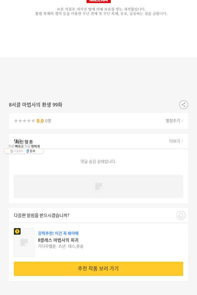The image size is (197, 295).
Task: Click the clock badge on the recommended thumbnail
Action: [x=17, y=231]
